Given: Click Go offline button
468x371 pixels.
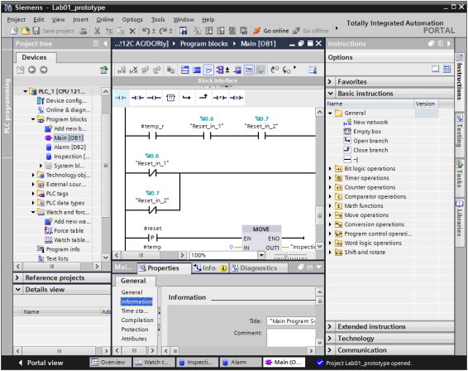Looking at the screenshot, I should [311, 31].
